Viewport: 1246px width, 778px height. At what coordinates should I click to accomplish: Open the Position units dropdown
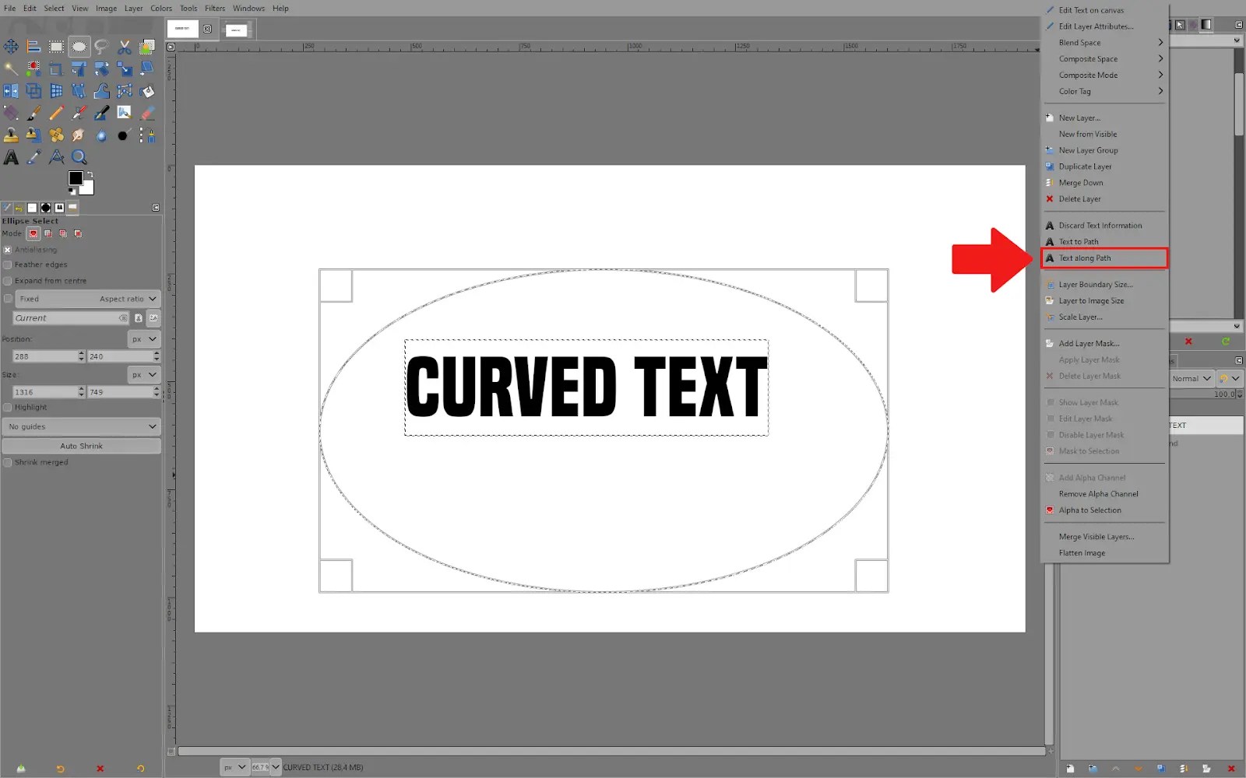[x=143, y=338]
